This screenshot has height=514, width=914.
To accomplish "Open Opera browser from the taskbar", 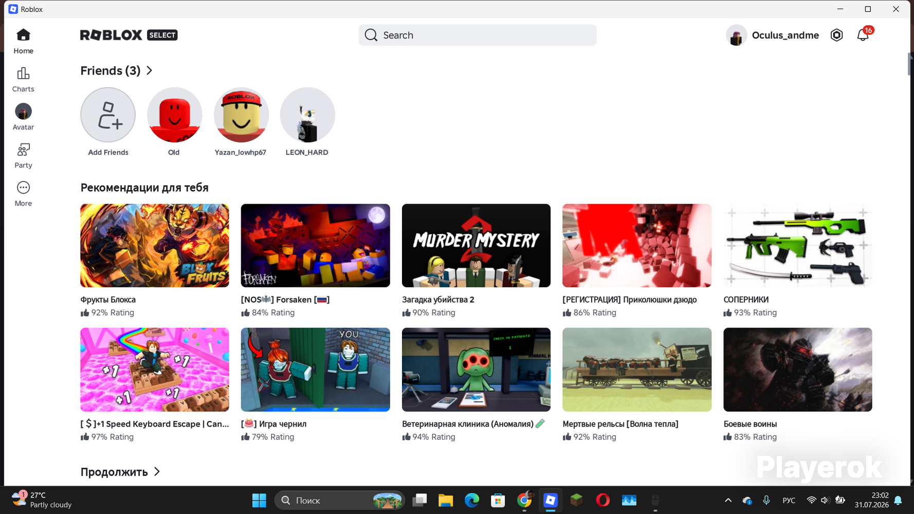I will (603, 500).
